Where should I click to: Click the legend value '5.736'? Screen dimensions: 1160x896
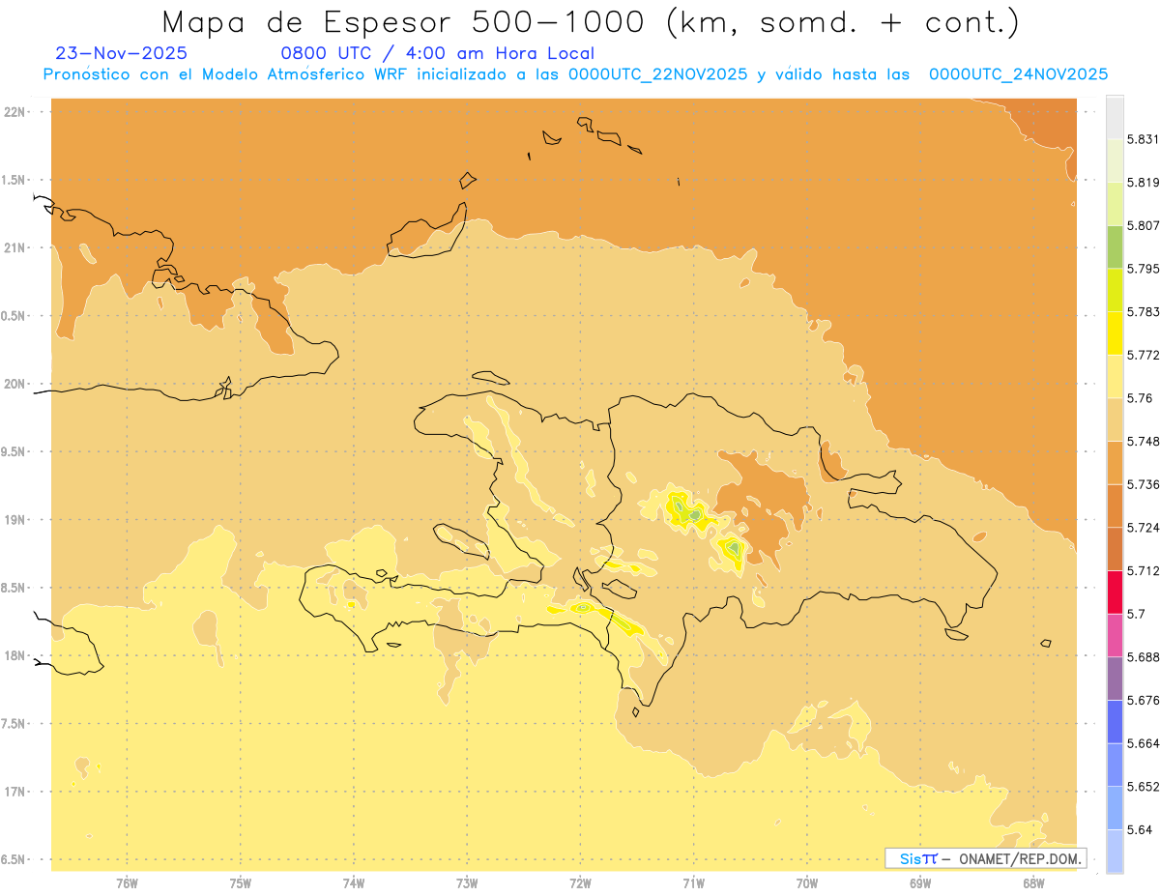click(x=1143, y=484)
